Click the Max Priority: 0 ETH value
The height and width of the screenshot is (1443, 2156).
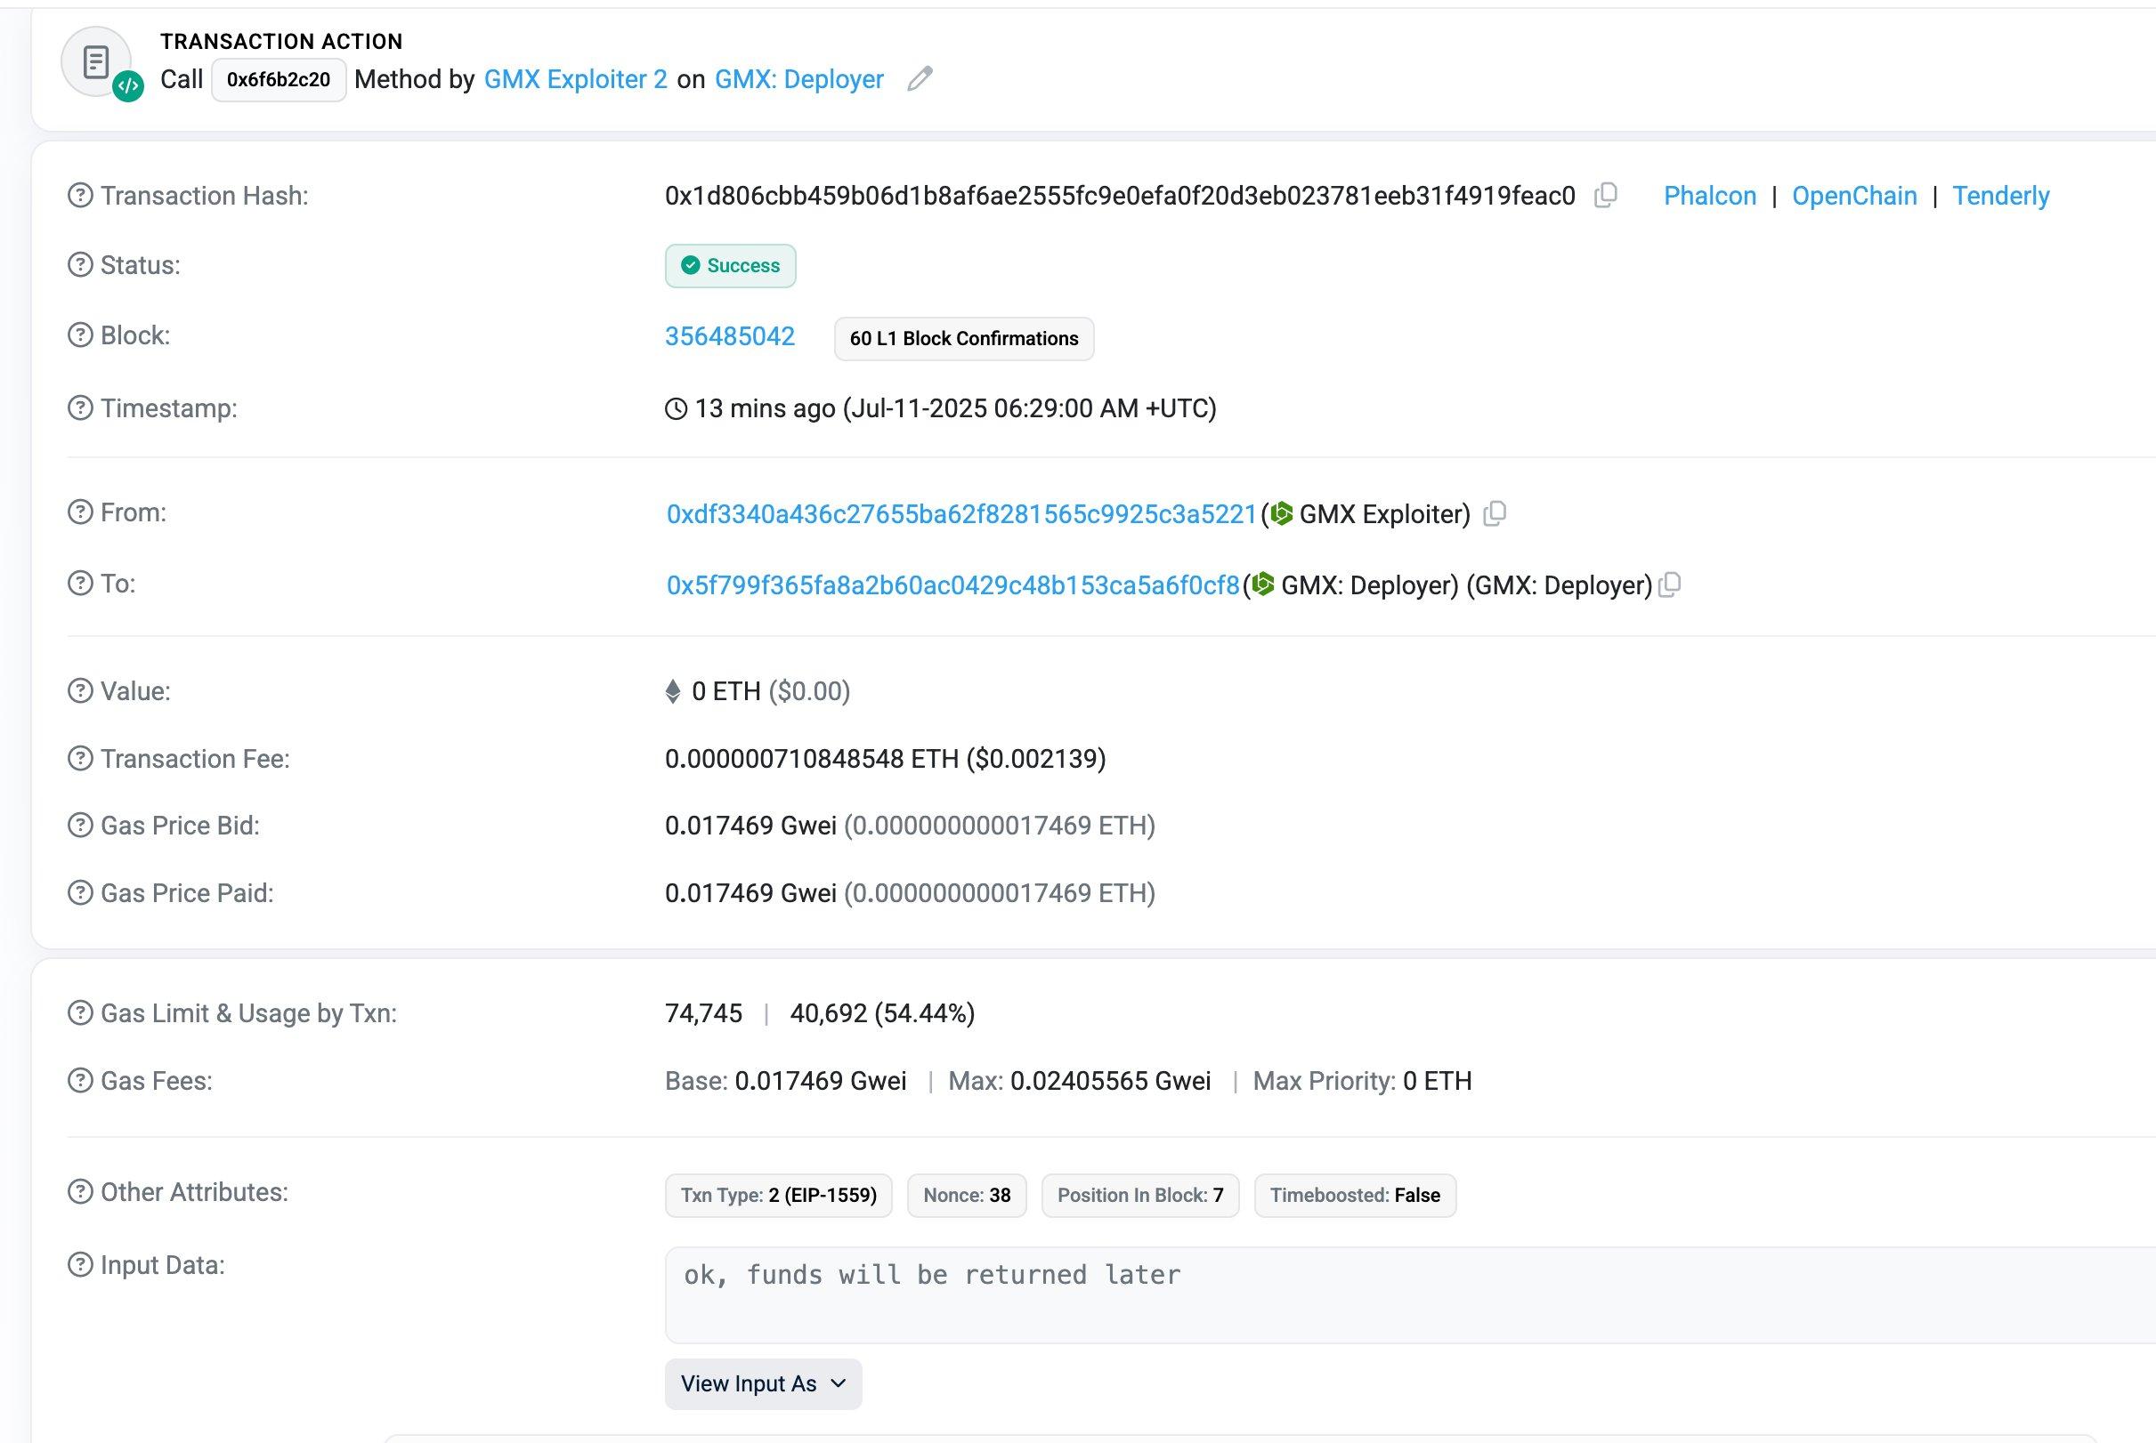click(1362, 1080)
